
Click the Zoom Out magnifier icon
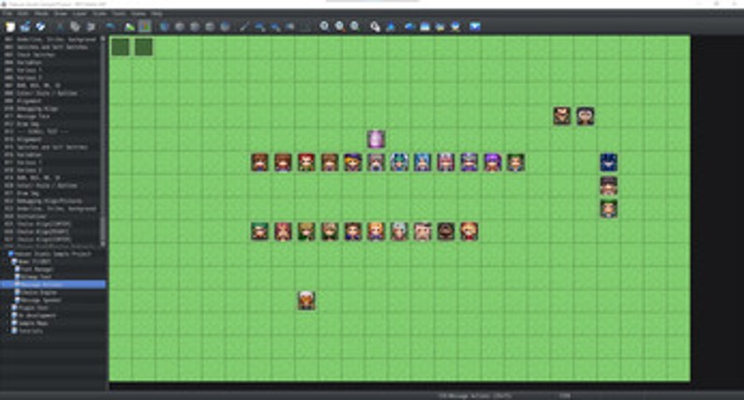(x=339, y=26)
